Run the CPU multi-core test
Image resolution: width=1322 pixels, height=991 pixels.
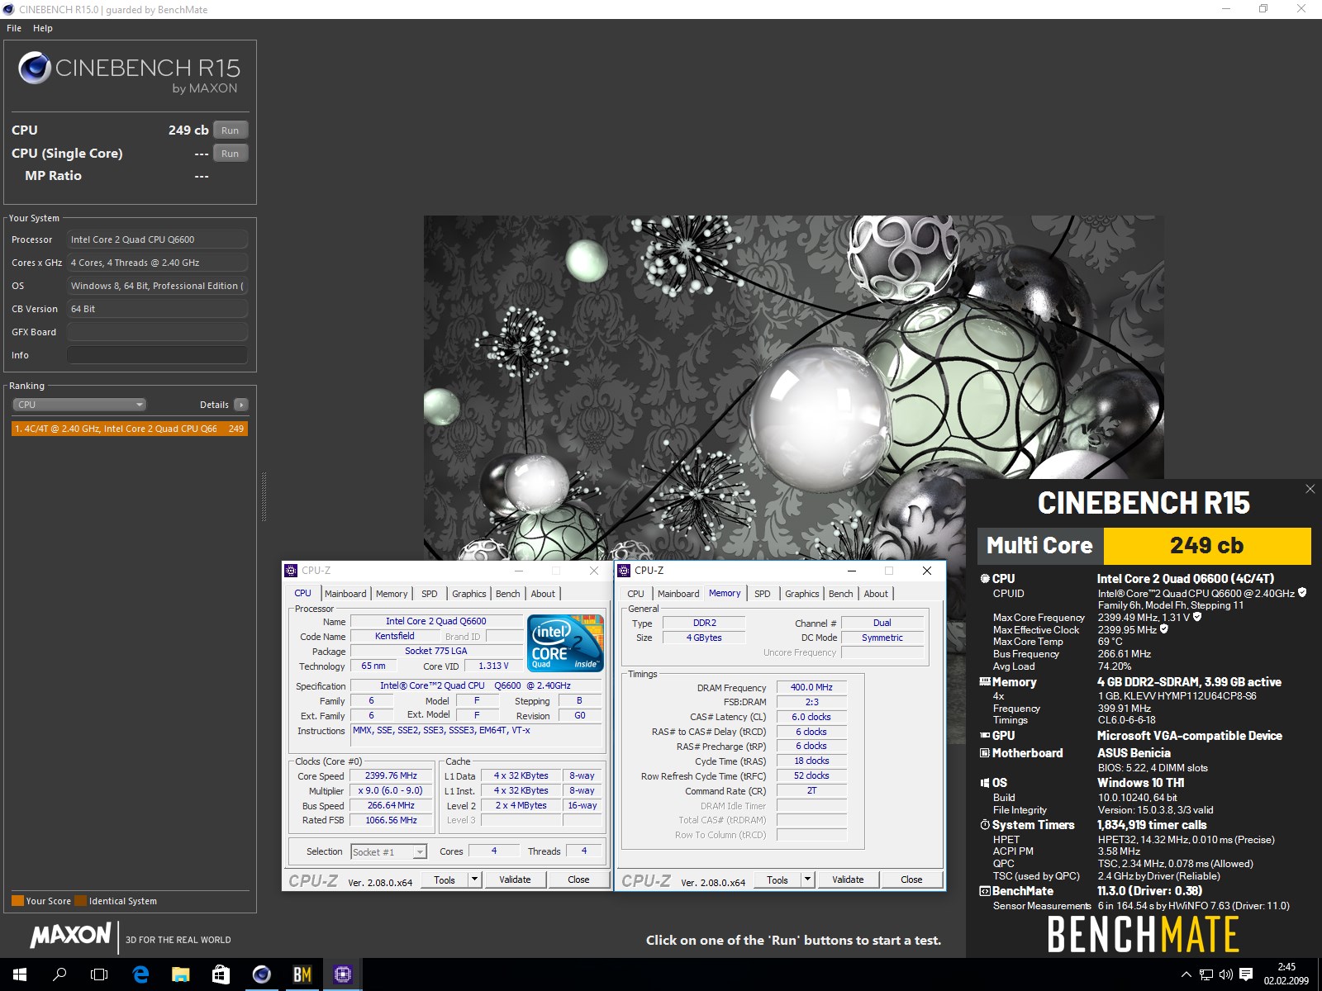(231, 130)
